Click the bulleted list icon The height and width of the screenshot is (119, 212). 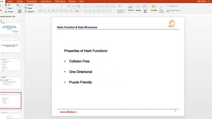(85, 6)
